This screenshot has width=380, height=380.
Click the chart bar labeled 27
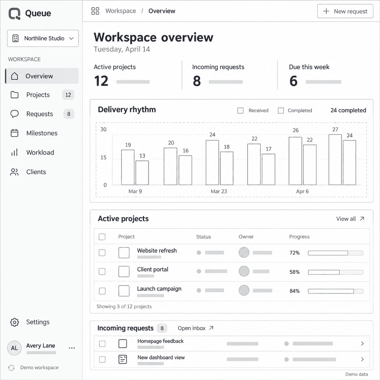click(335, 160)
